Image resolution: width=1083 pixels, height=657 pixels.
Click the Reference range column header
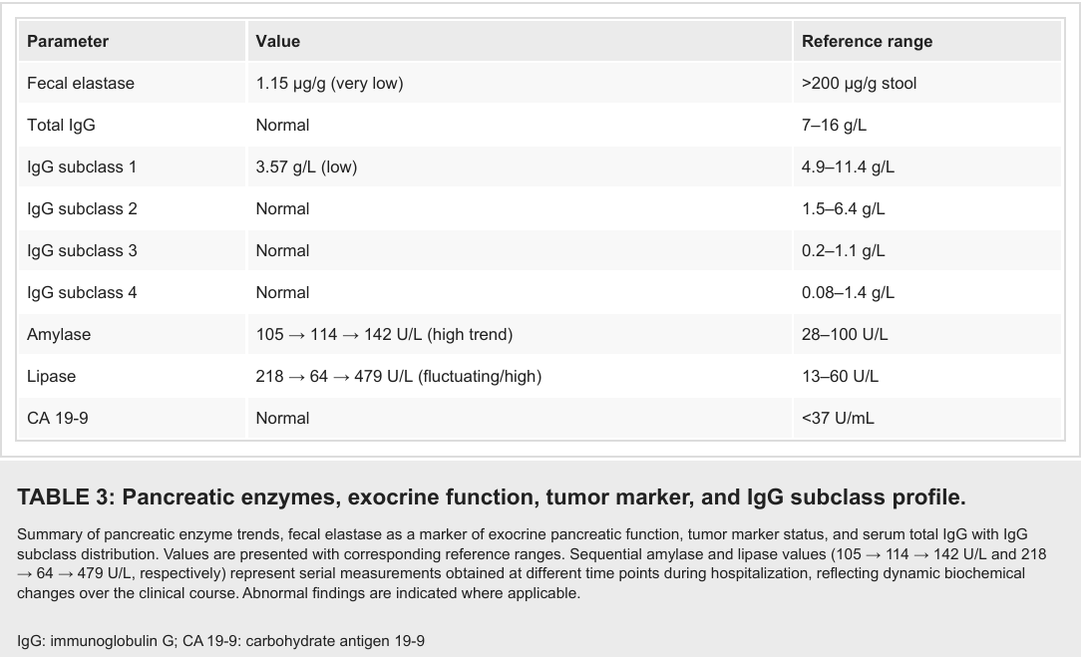tap(867, 42)
